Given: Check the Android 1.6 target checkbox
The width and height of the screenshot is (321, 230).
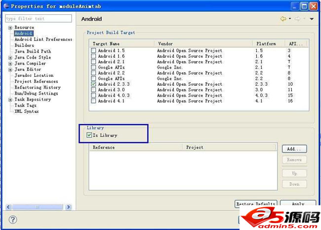Looking at the screenshot, I should [x=93, y=56].
